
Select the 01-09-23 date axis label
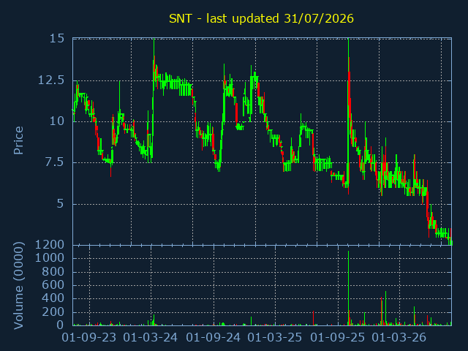point(89,338)
